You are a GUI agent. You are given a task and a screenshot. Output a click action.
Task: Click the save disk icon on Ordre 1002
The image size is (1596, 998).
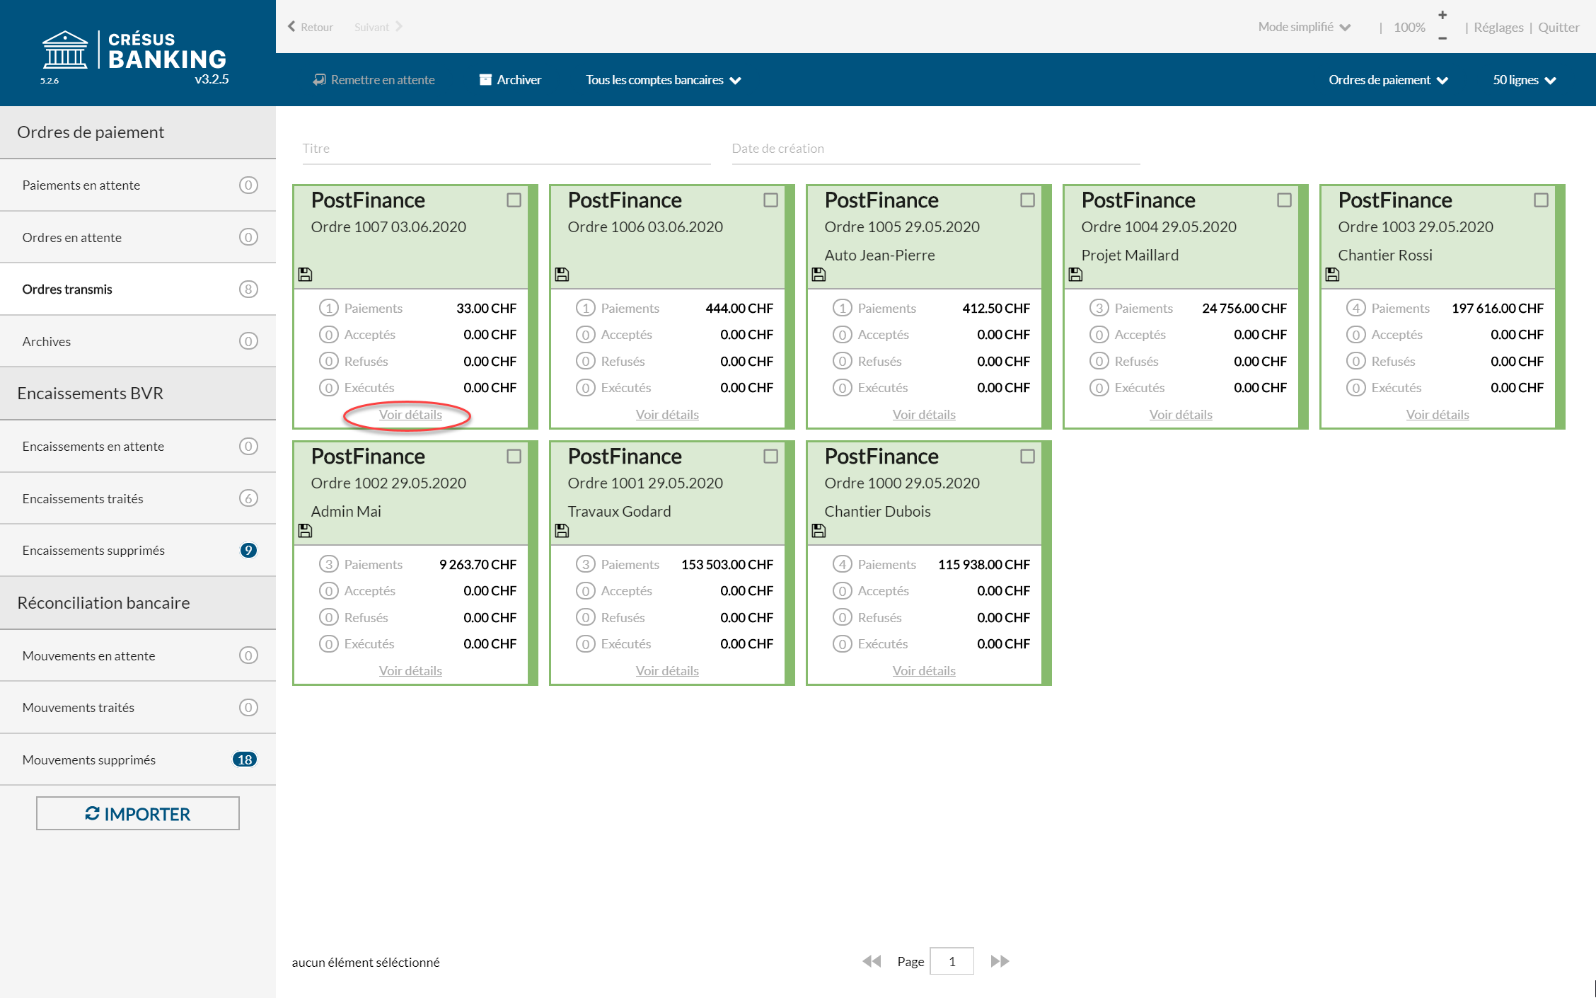[305, 530]
